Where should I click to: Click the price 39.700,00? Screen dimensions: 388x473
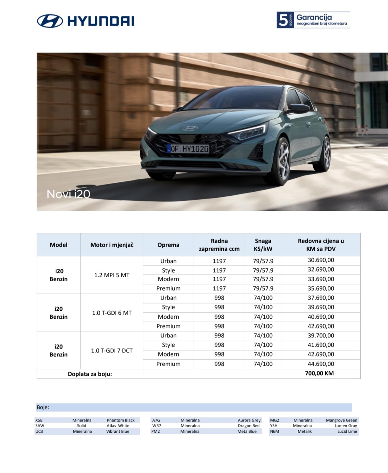321,336
